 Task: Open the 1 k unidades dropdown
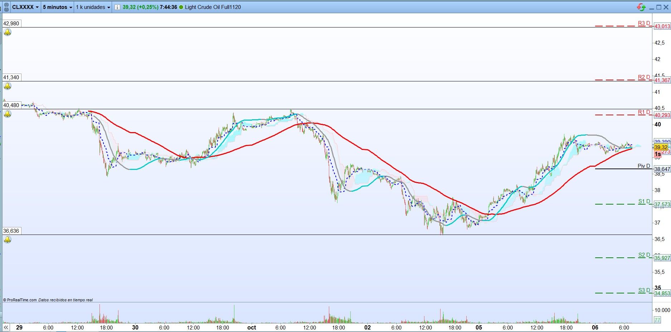coord(93,7)
